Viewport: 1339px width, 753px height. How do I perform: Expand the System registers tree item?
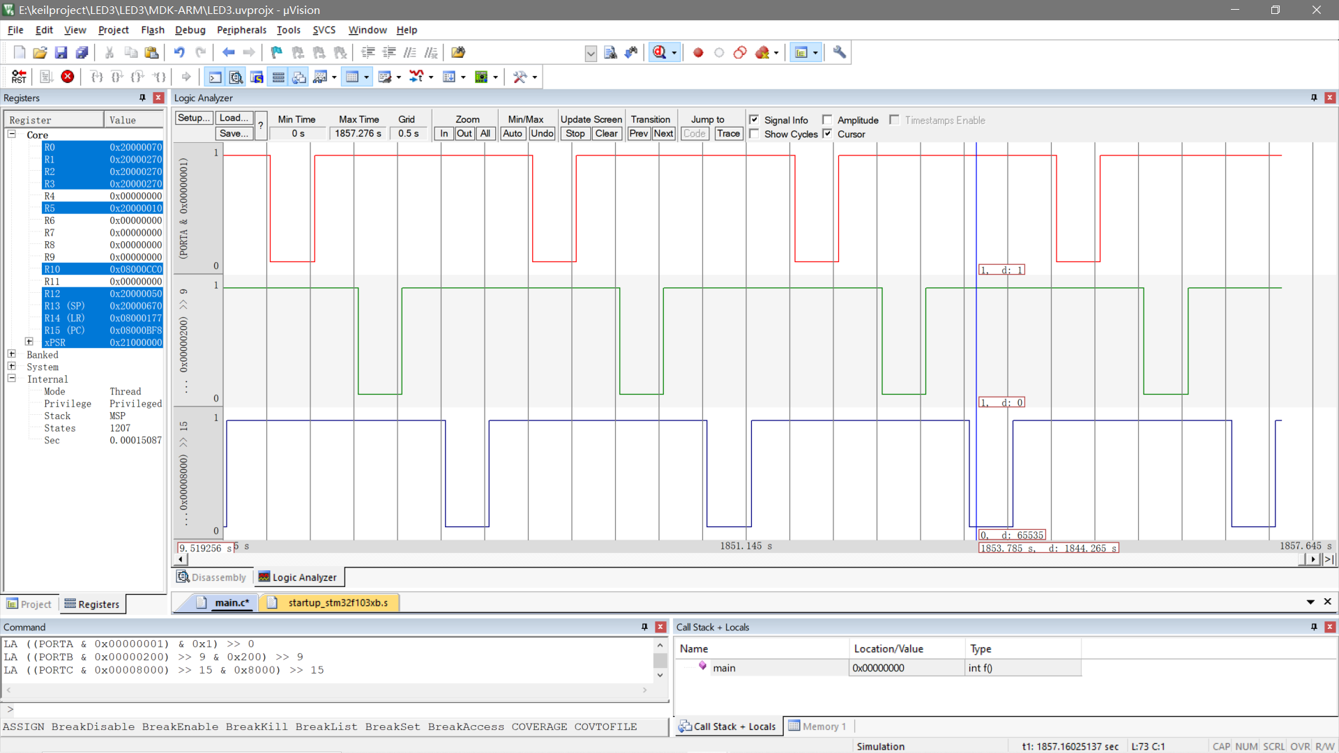pyautogui.click(x=12, y=367)
